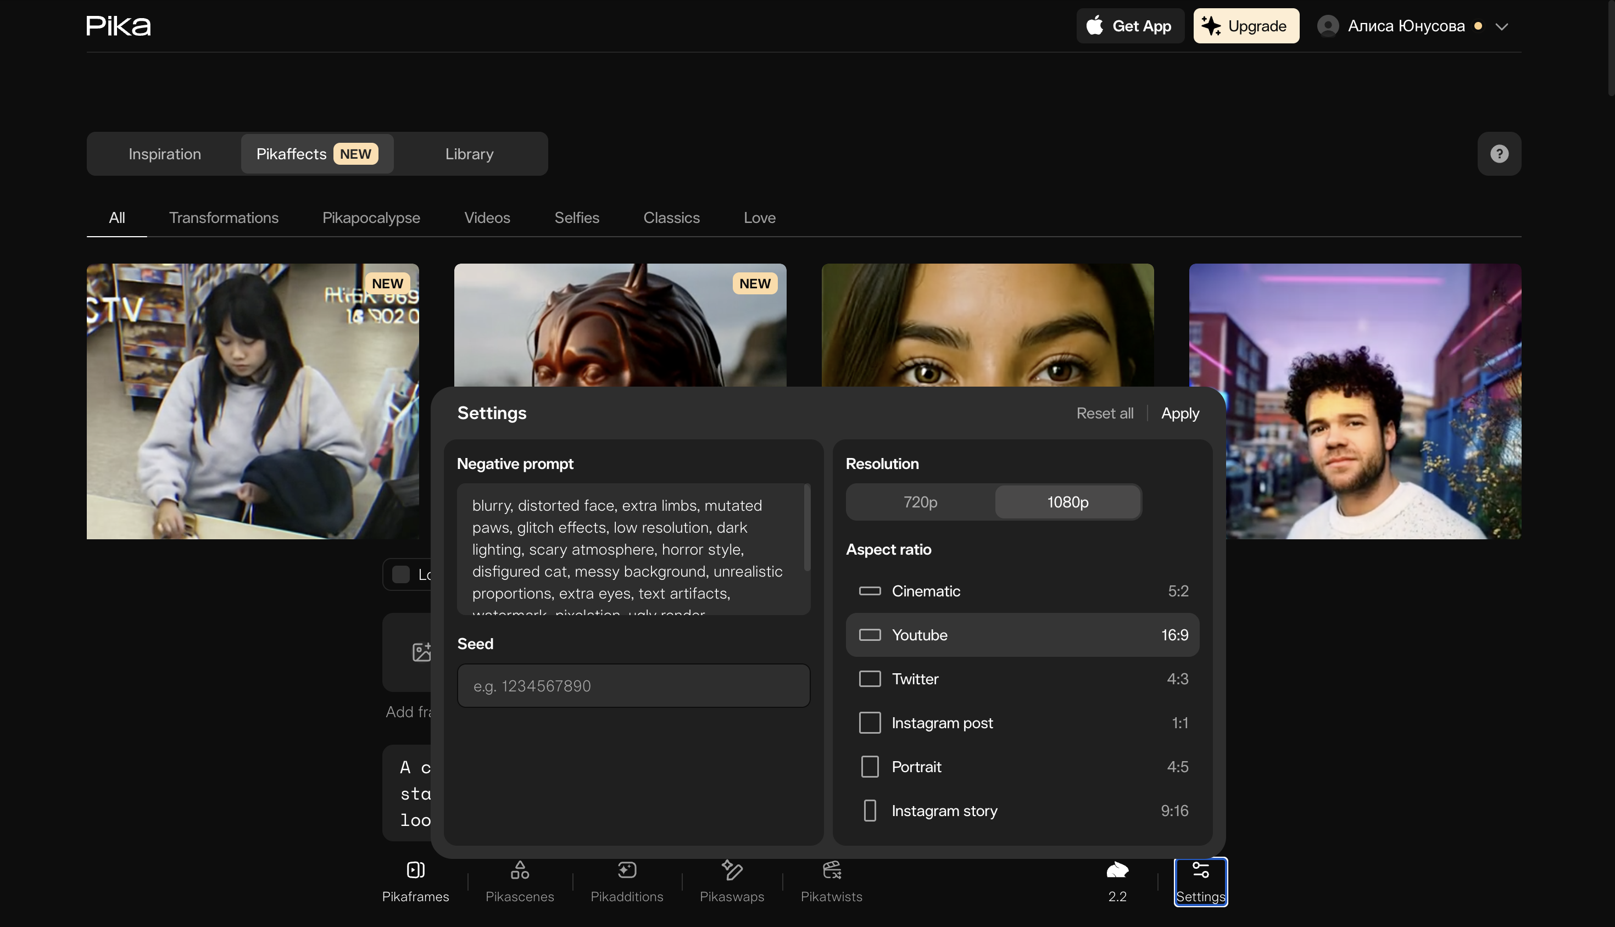The image size is (1615, 927).
Task: Click the user avatar icon
Action: click(1328, 26)
